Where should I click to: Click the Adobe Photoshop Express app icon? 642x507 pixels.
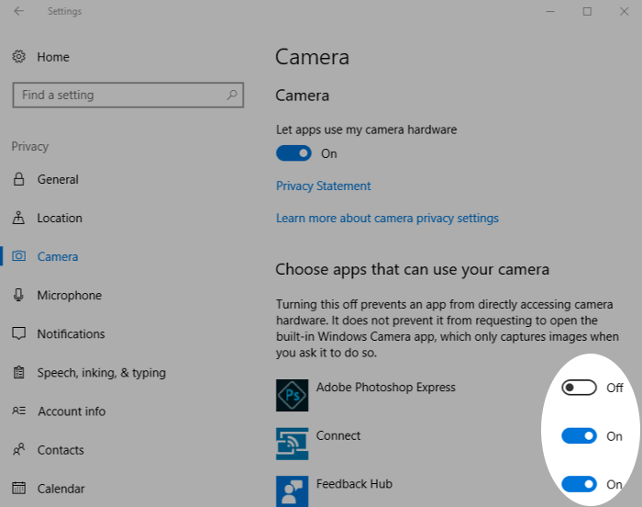pos(292,396)
